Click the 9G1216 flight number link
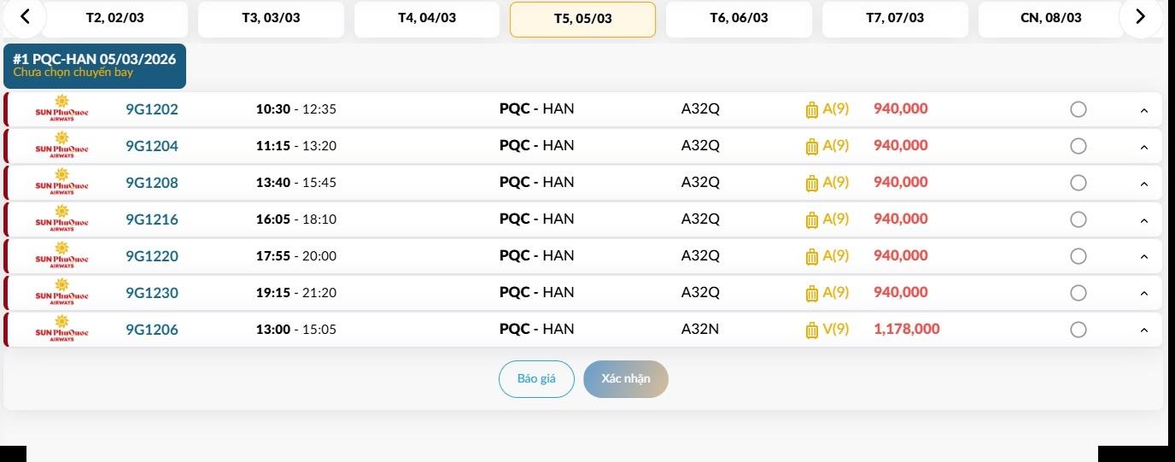 [152, 219]
